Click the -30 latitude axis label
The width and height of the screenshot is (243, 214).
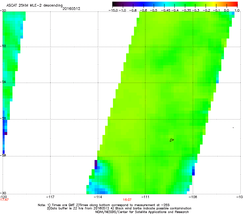pos(3,193)
